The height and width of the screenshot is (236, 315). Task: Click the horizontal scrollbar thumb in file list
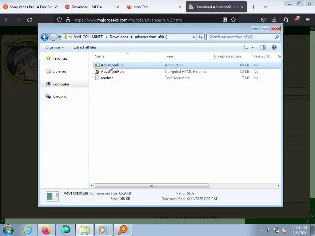(x=152, y=186)
